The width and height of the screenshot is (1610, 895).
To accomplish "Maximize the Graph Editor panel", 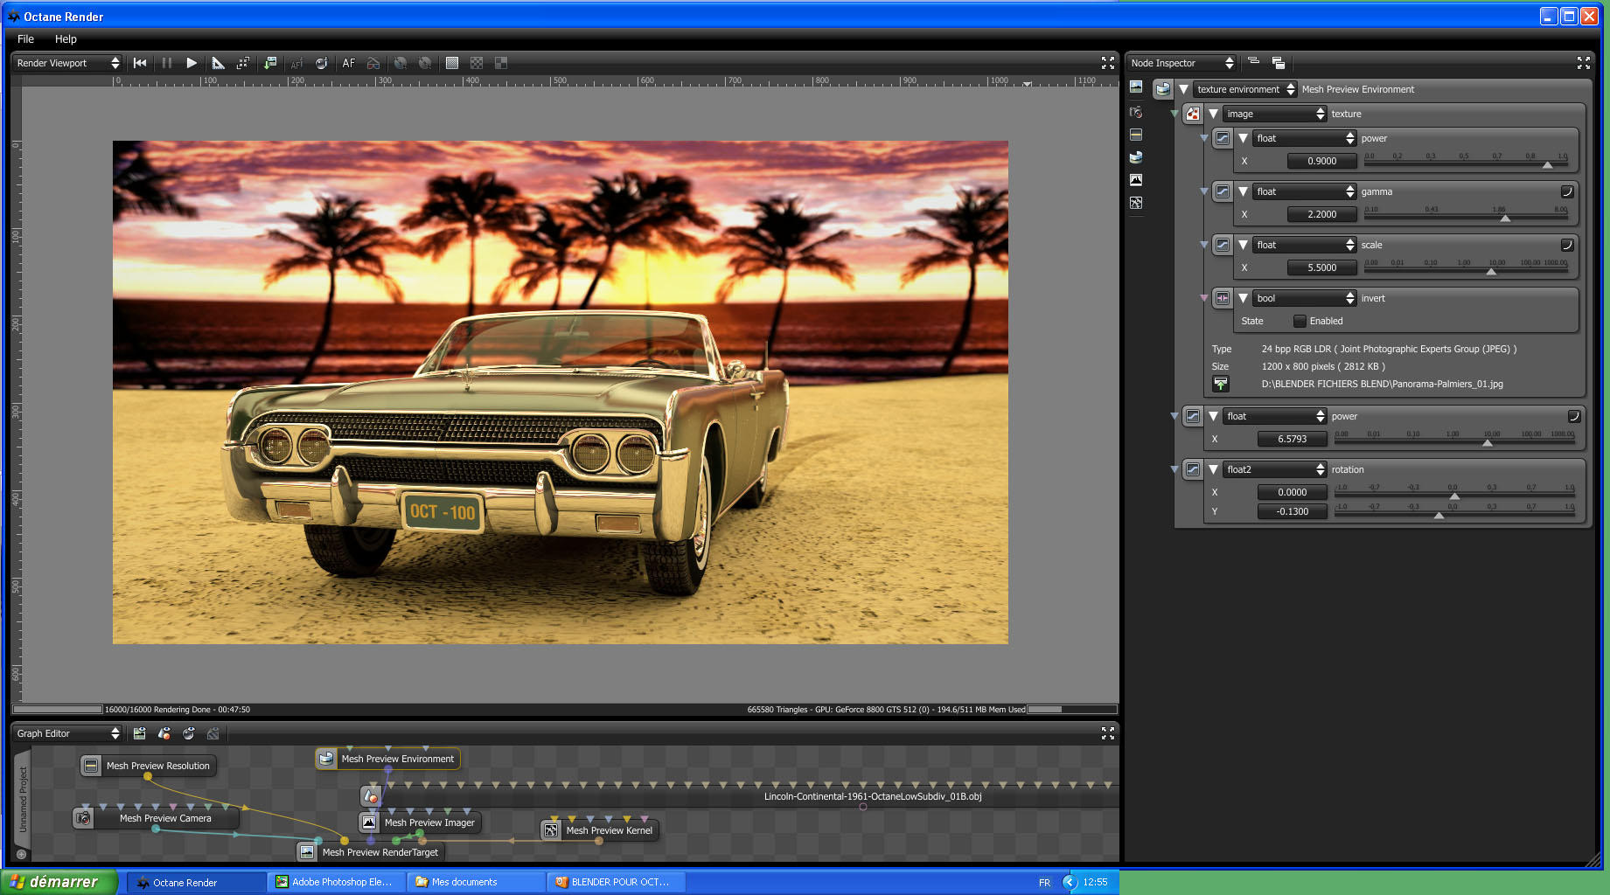I will [x=1108, y=733].
